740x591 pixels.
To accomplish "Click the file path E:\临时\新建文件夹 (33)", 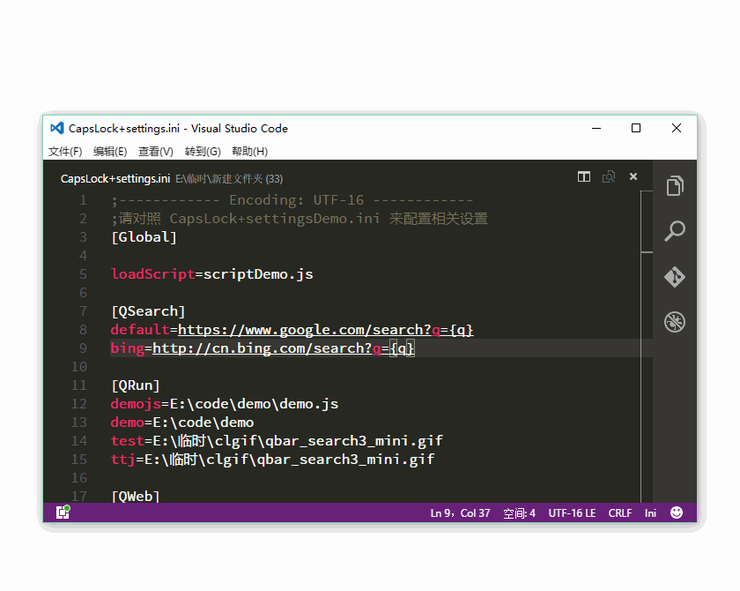I will coord(229,179).
